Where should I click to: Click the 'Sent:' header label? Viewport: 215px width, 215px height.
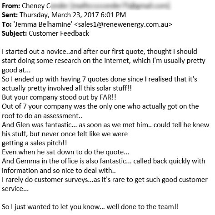click(x=10, y=15)
